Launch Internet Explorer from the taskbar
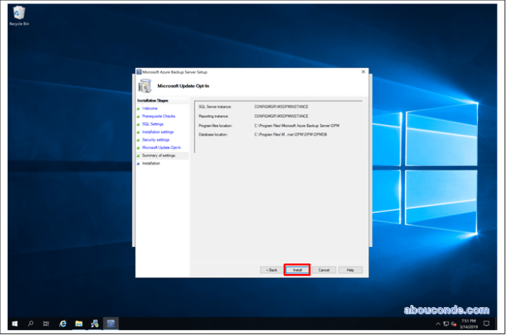 click(x=62, y=324)
